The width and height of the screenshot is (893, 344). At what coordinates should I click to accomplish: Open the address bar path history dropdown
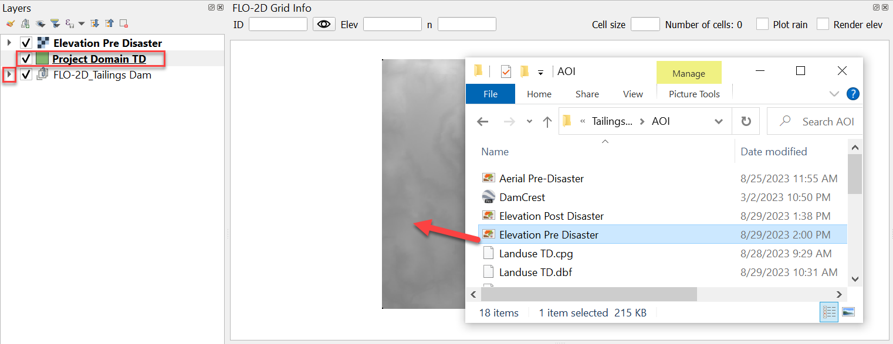(718, 121)
